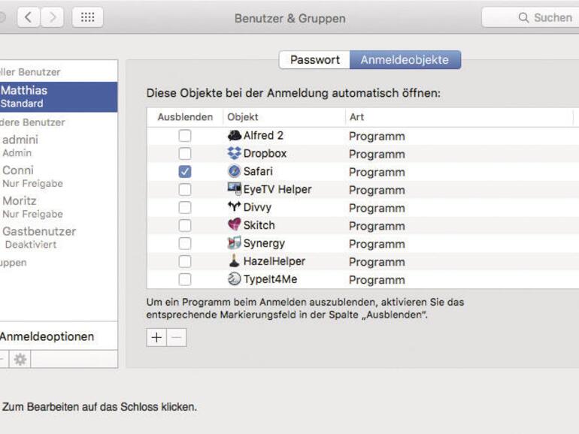
Task: Click the HazelHelper broom icon
Action: [x=234, y=261]
